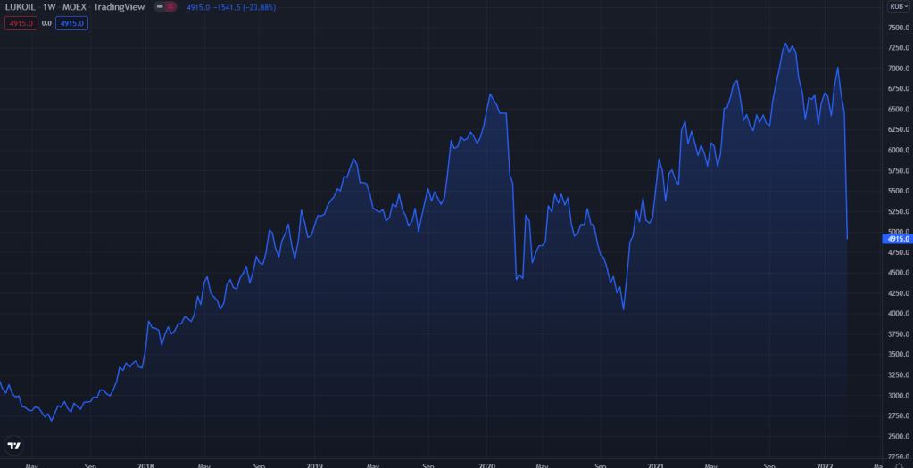Click the 2018 label on time axis

145,464
